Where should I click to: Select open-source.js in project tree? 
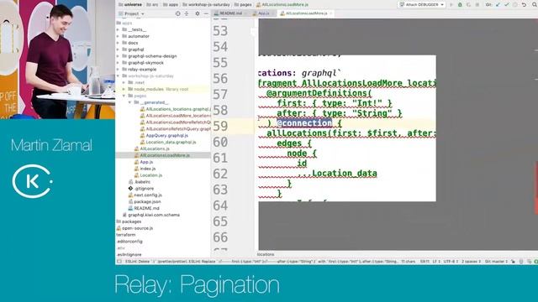(137, 228)
